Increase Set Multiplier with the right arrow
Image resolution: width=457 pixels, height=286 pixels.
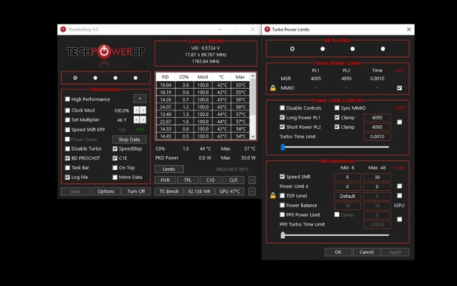(143, 120)
